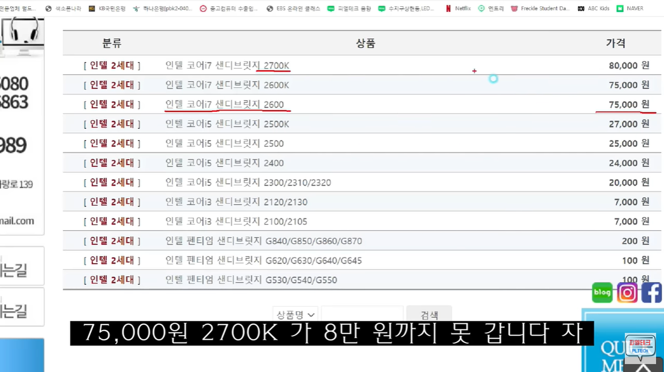Viewport: 664px width, 372px height.
Task: Open the 피엘테크 용량 bookmark
Action: click(350, 9)
